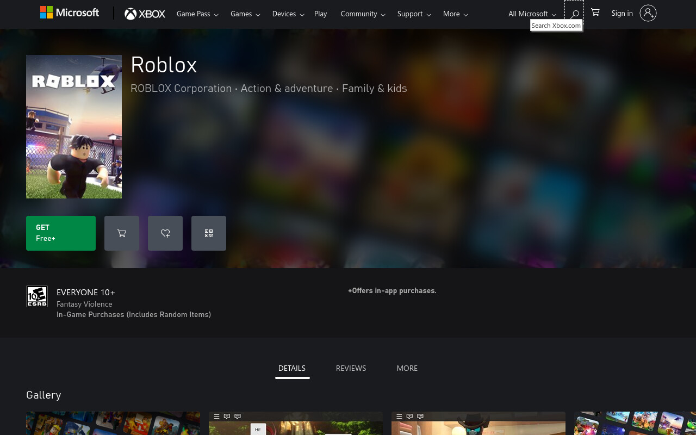Open first gallery screenshot thumbnail
Screen dimensions: 696x435
[x=113, y=423]
